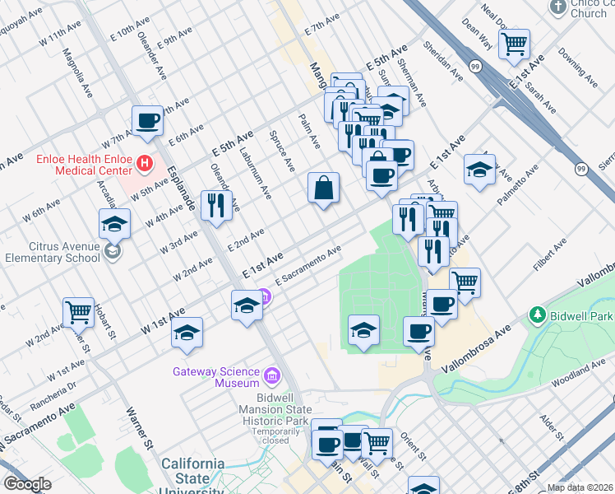Open the school marker near Palmetto Ave
This screenshot has height=494, width=615.
coord(479,170)
